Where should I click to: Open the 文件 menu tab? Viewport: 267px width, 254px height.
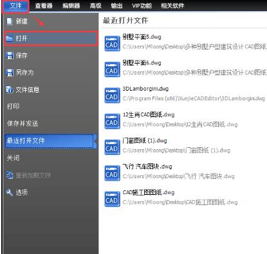coord(15,6)
